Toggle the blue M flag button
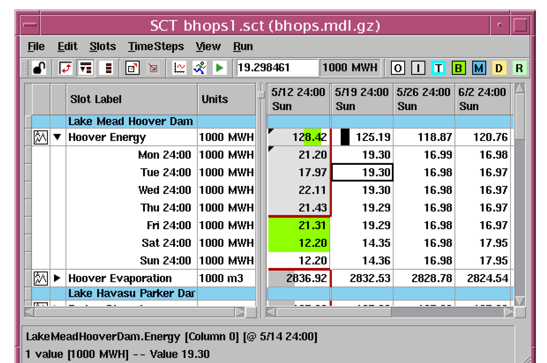Viewport: 547px width, 363px height. pyautogui.click(x=479, y=68)
